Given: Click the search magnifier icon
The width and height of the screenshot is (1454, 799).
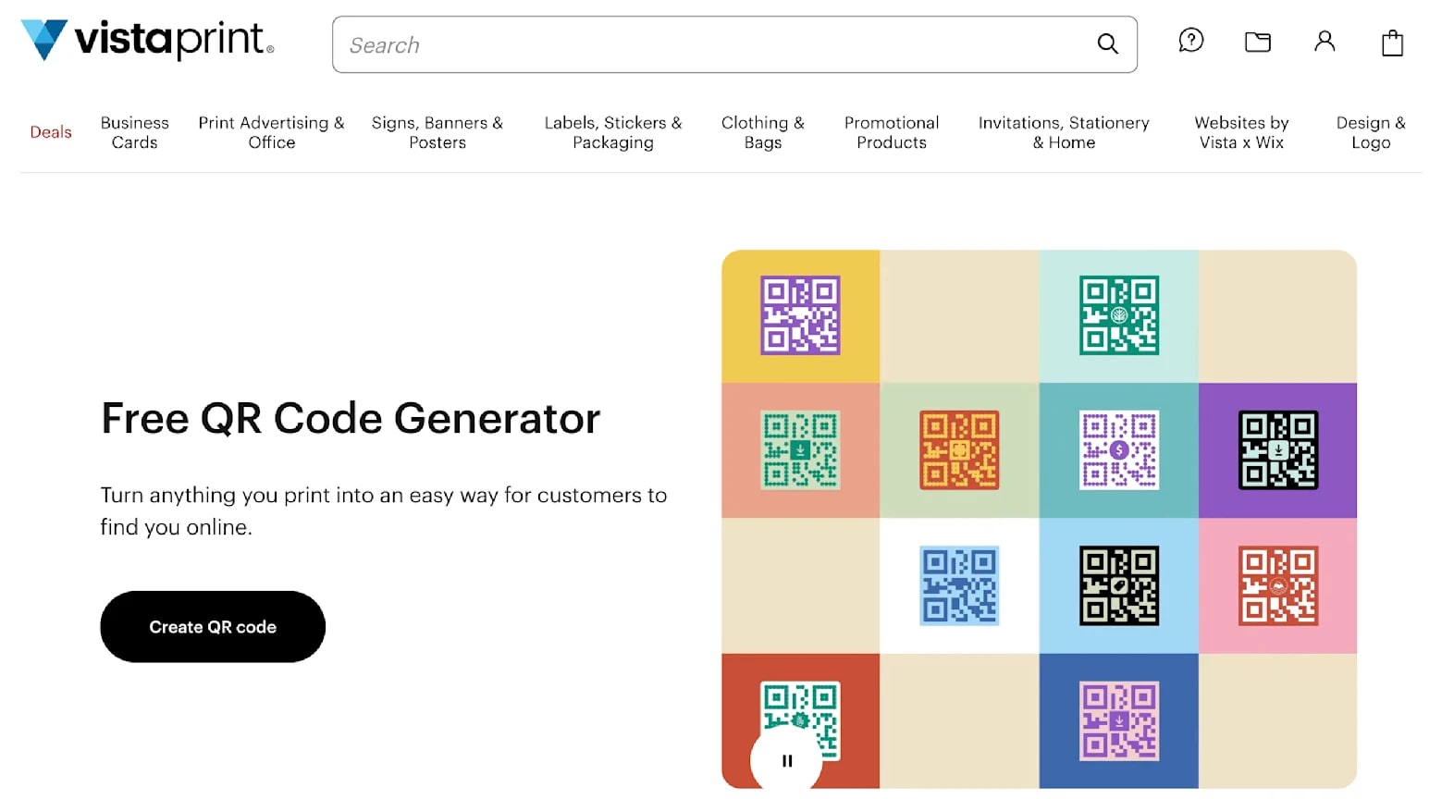Looking at the screenshot, I should point(1106,43).
